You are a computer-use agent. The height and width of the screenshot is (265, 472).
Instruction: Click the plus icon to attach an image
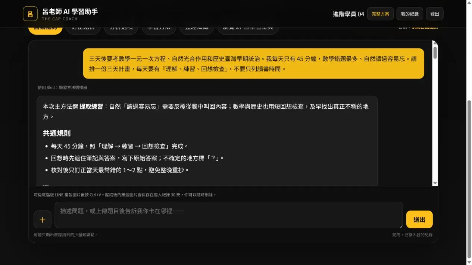pyautogui.click(x=43, y=219)
